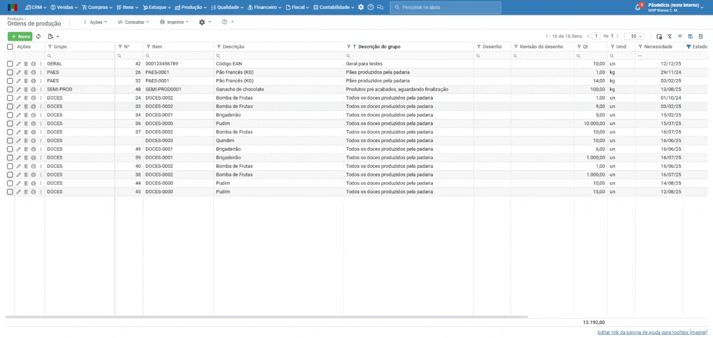The width and height of the screenshot is (713, 338).
Task: Open the Vendas menu
Action: click(x=65, y=7)
